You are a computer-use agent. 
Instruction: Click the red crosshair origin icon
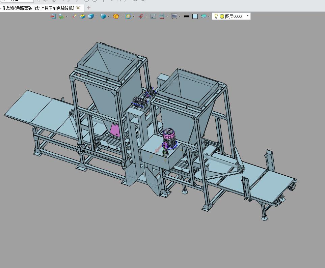(x=141, y=17)
